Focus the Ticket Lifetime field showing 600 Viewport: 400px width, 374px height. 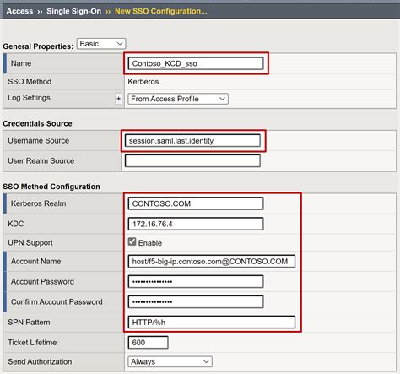pos(149,343)
